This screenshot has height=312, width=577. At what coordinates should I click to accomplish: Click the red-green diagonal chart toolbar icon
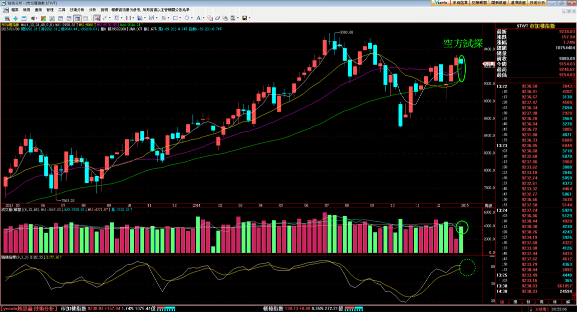pos(44,18)
